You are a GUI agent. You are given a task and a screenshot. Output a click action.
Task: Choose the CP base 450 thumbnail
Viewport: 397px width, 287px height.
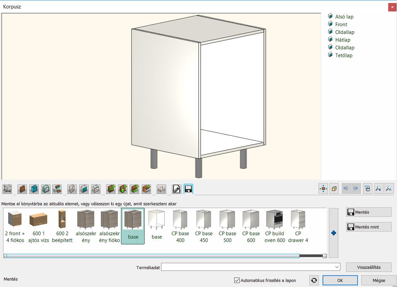click(204, 226)
